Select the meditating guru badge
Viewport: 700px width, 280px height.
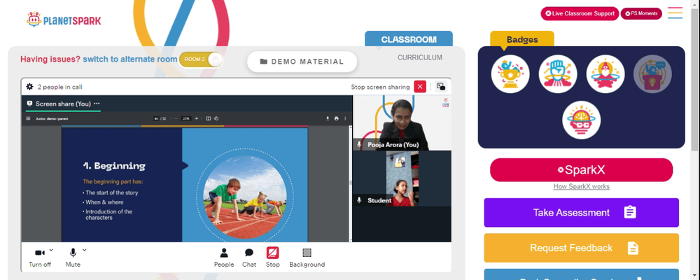[605, 74]
